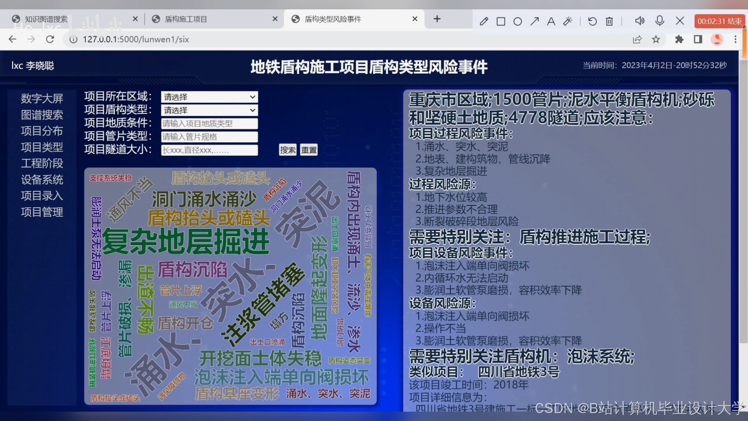
Task: Open 图谱搜索 in the sidebar
Action: pyautogui.click(x=42, y=115)
